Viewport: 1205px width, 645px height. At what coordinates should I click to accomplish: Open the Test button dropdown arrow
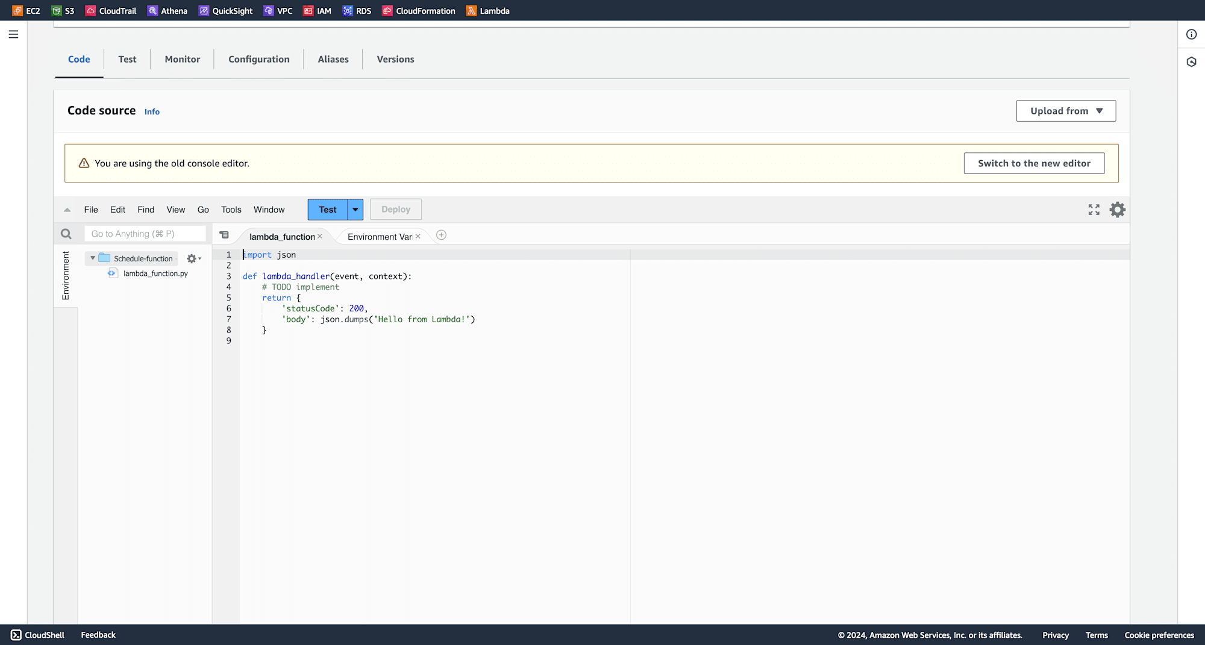click(x=355, y=210)
